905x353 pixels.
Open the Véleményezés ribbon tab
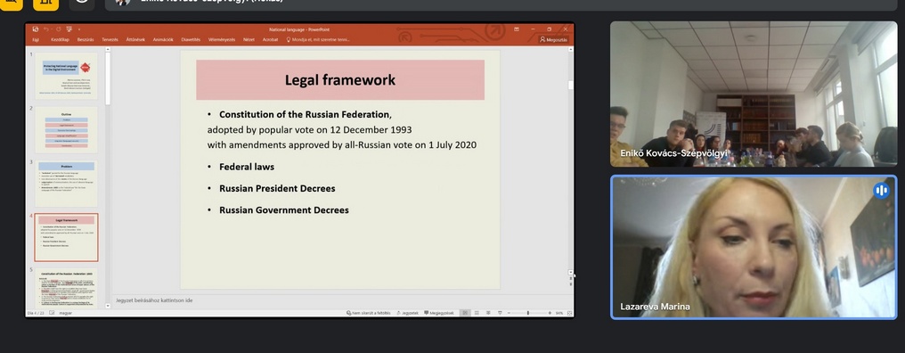point(222,40)
